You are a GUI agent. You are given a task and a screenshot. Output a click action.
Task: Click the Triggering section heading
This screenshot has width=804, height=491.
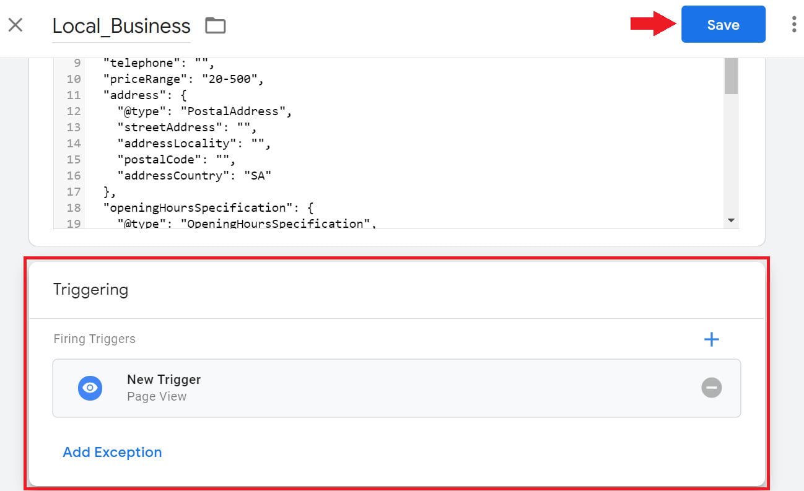[x=90, y=289]
